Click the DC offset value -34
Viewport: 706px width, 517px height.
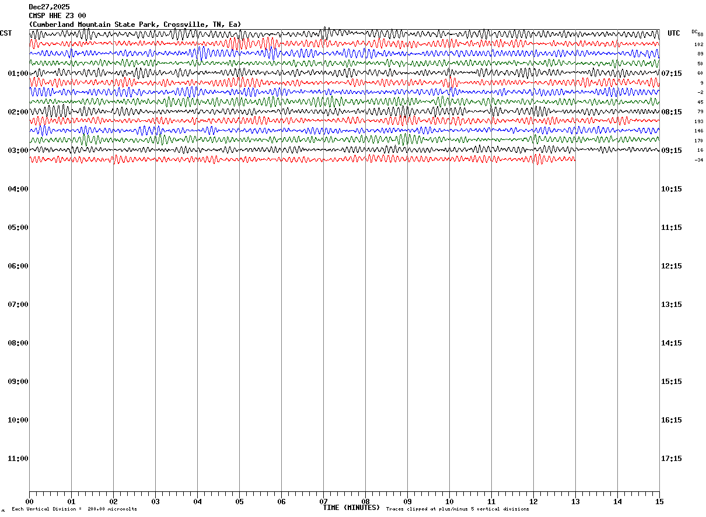coord(698,160)
